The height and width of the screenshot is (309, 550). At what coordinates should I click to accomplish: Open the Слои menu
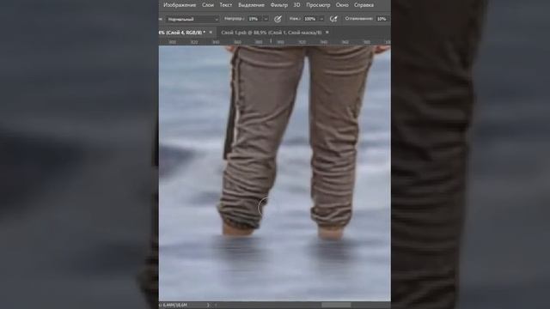[208, 5]
